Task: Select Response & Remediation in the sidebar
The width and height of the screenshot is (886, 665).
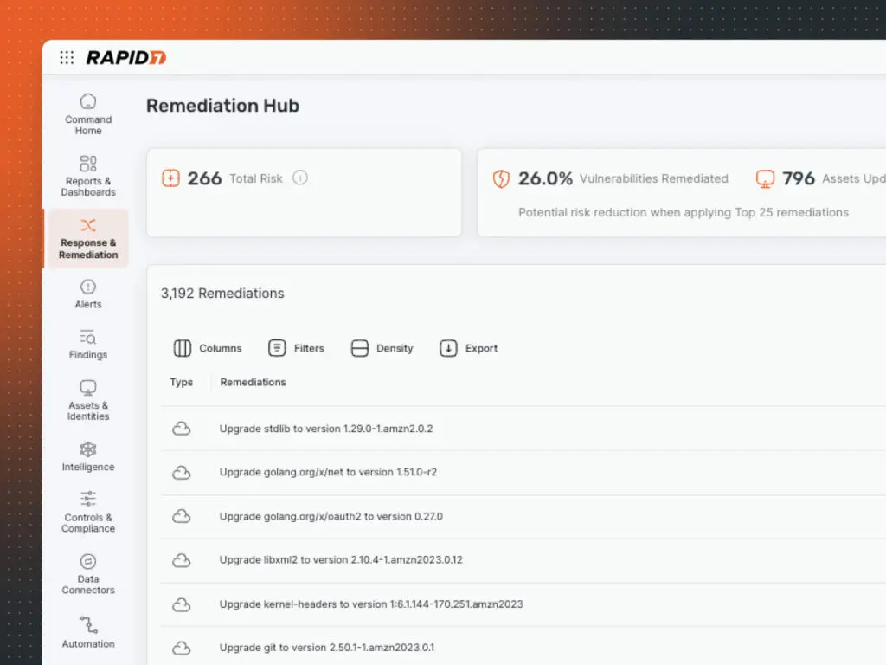Action: pyautogui.click(x=87, y=238)
